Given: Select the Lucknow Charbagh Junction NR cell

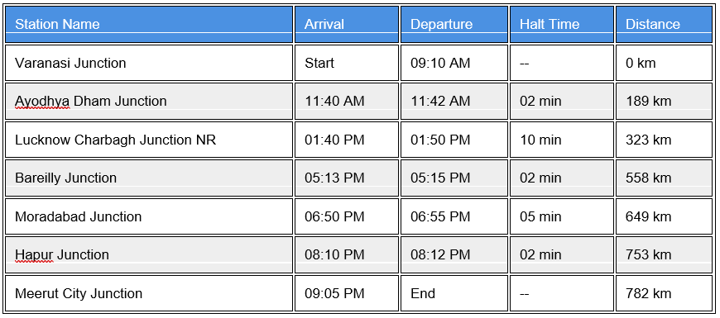Looking at the screenshot, I should (149, 140).
